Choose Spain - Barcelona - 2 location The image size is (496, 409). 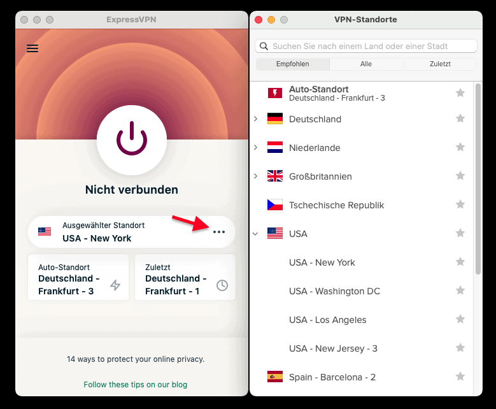click(x=362, y=377)
